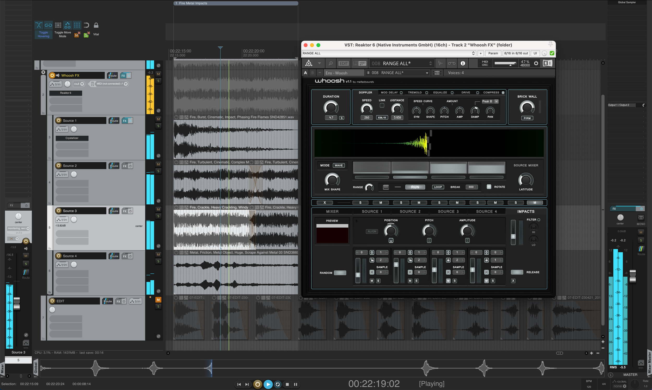Adjust the Source 3 mixer volume fader
This screenshot has width=652, height=390.
(17, 303)
